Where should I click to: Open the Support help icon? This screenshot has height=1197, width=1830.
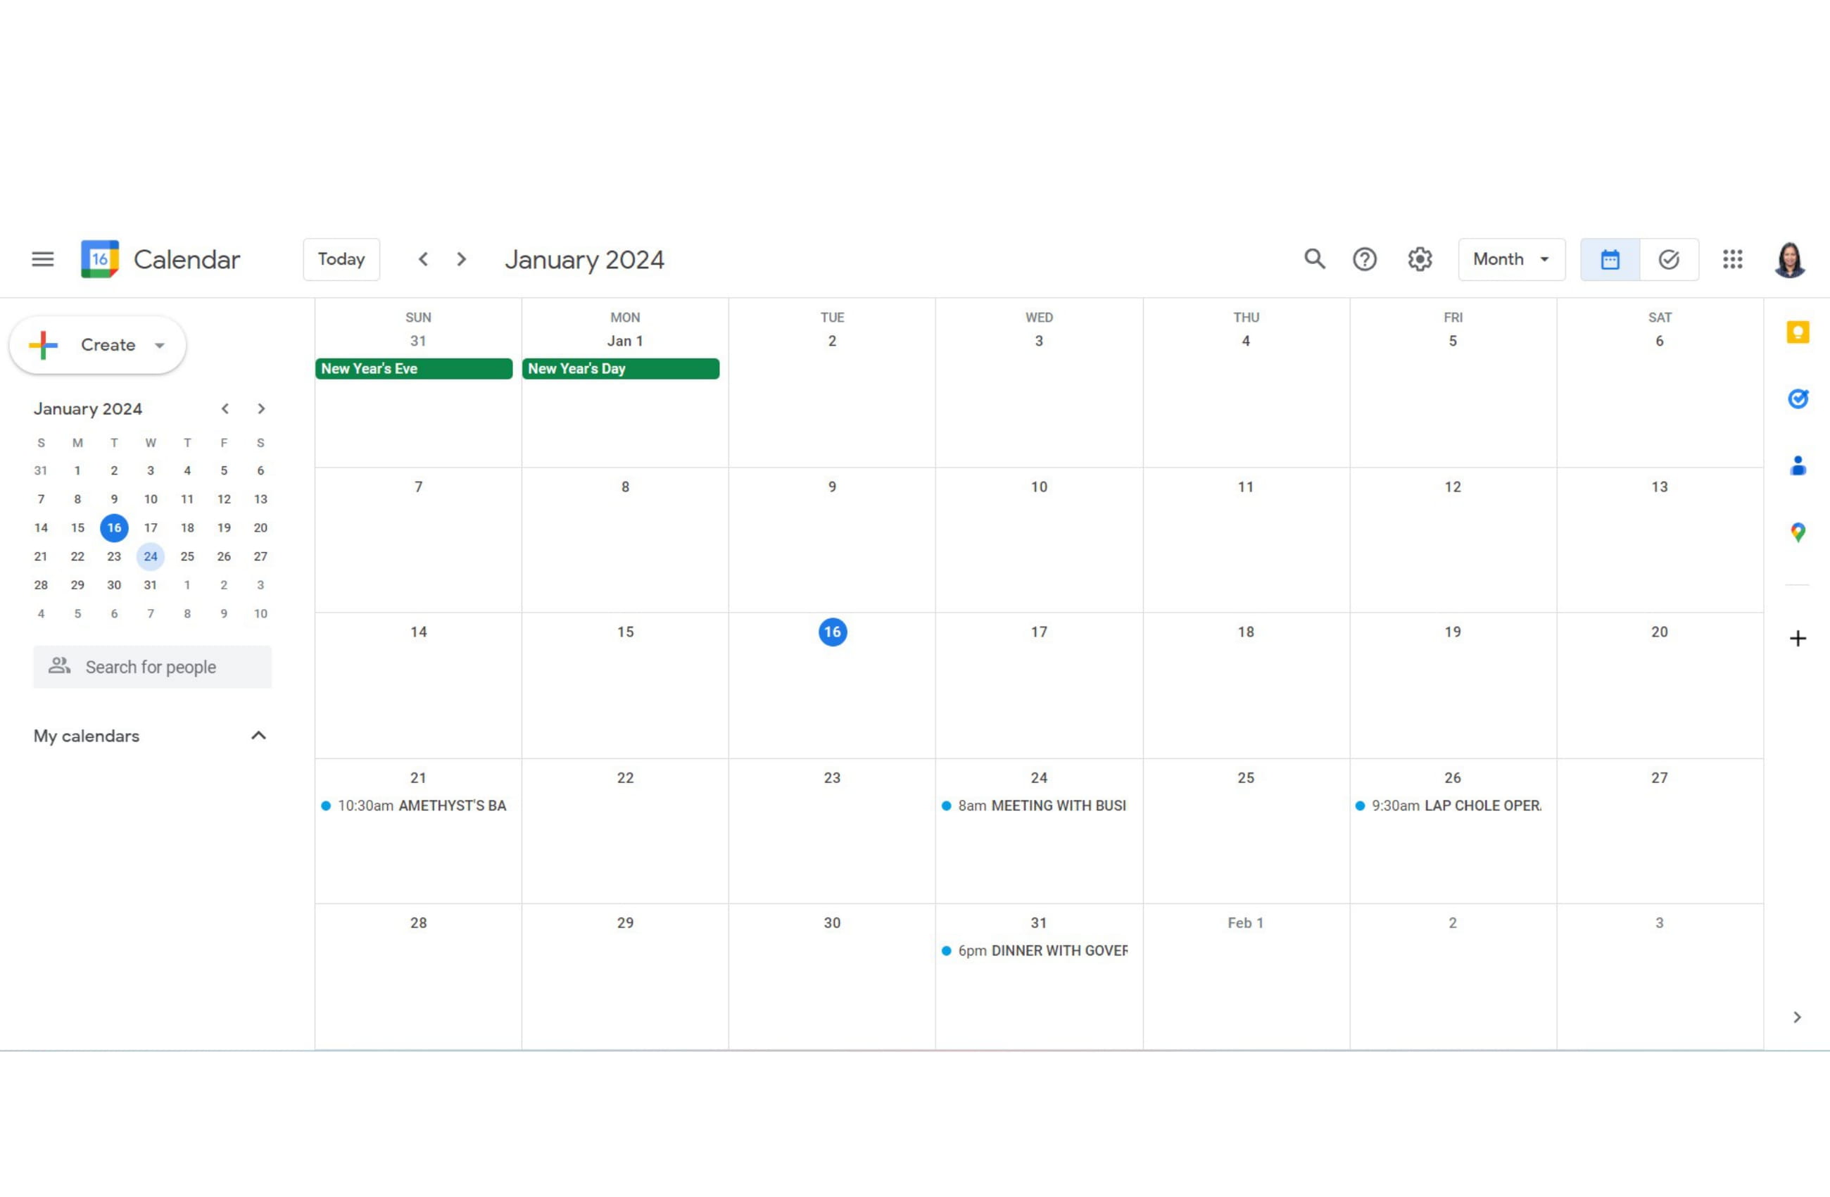click(1364, 259)
